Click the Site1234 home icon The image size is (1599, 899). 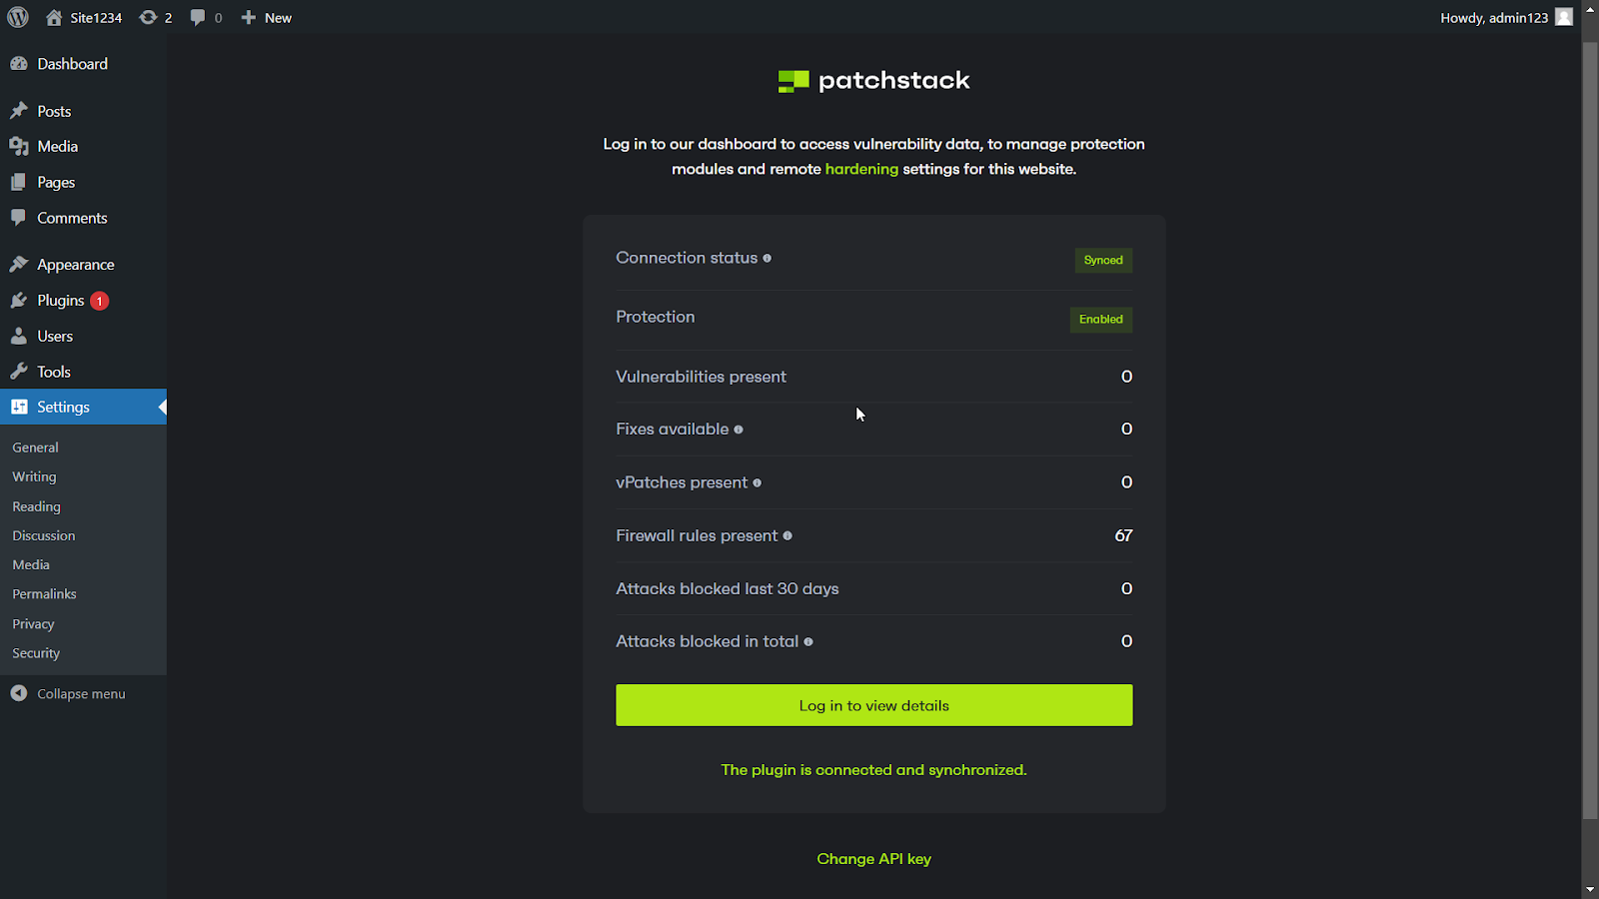(x=54, y=17)
